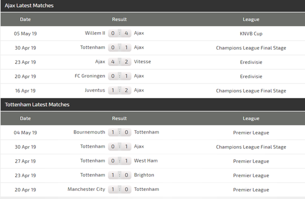Screen dimensions: 305x199
Task: Open the Bournemouth 1:0 Tottenham score
Action: point(119,132)
